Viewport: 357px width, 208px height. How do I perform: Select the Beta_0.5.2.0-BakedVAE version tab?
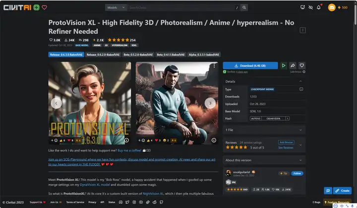pyautogui.click(x=138, y=55)
